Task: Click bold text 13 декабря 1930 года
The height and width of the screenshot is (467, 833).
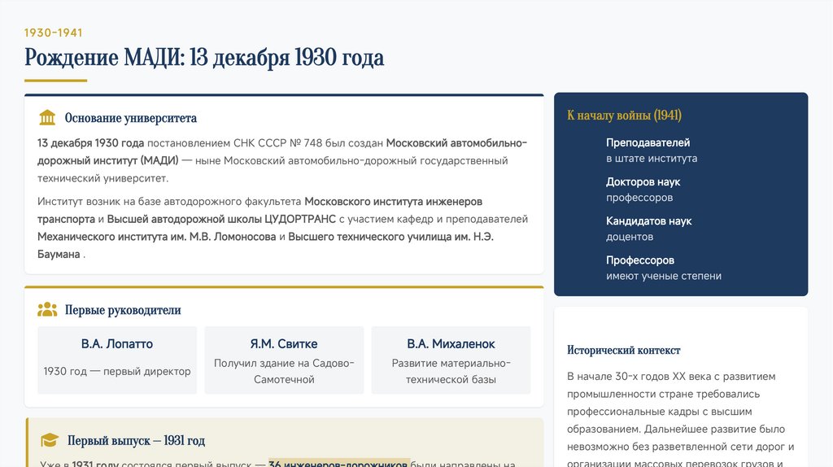Action: [91, 143]
